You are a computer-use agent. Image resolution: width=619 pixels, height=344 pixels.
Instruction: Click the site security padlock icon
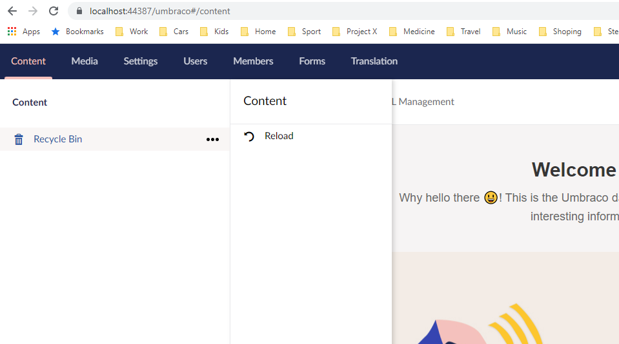coord(79,11)
